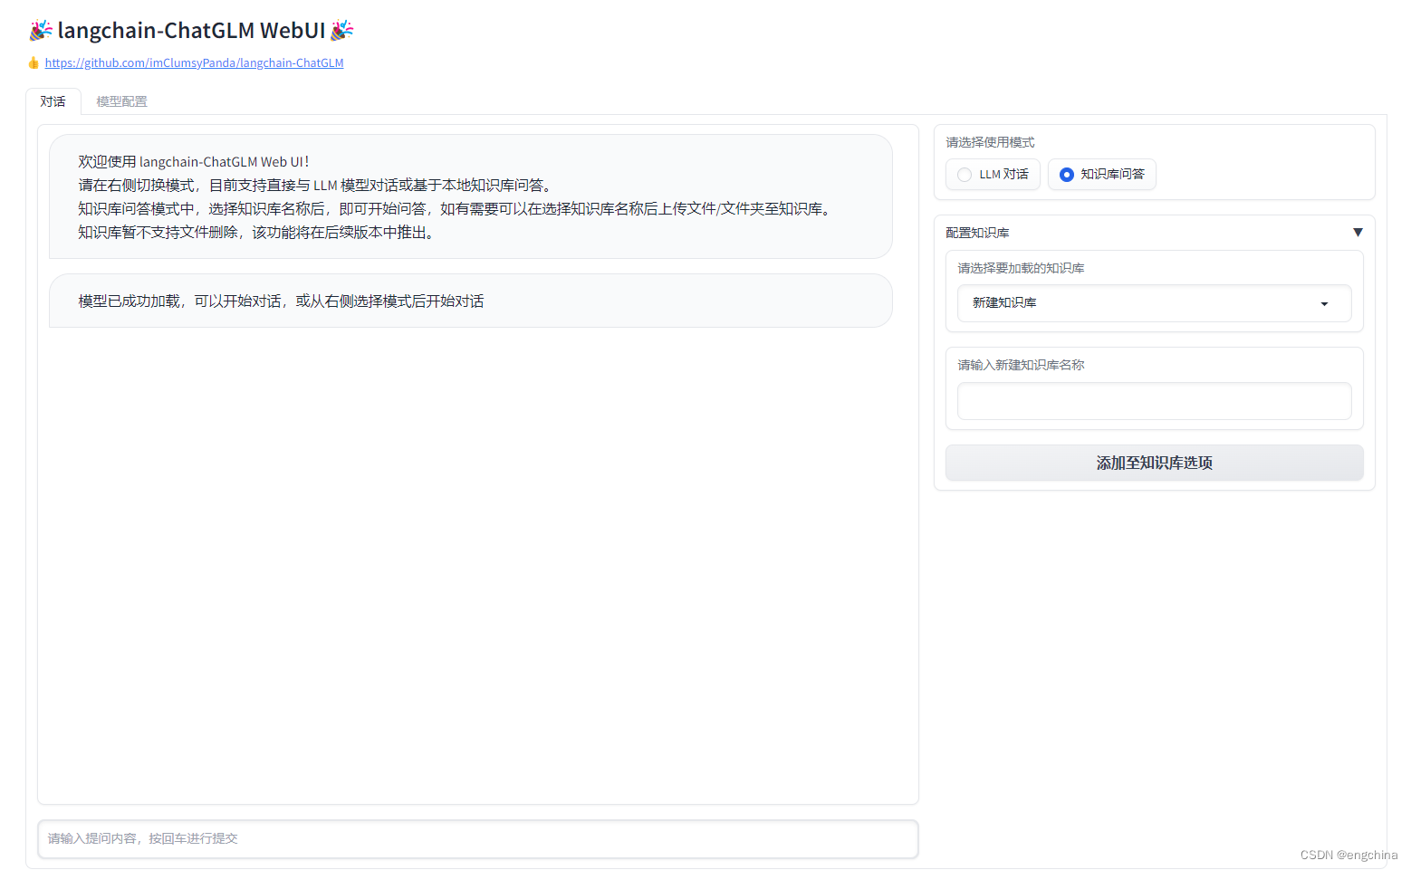Select the 知识库问答 mode
The image size is (1411, 870).
click(1101, 174)
